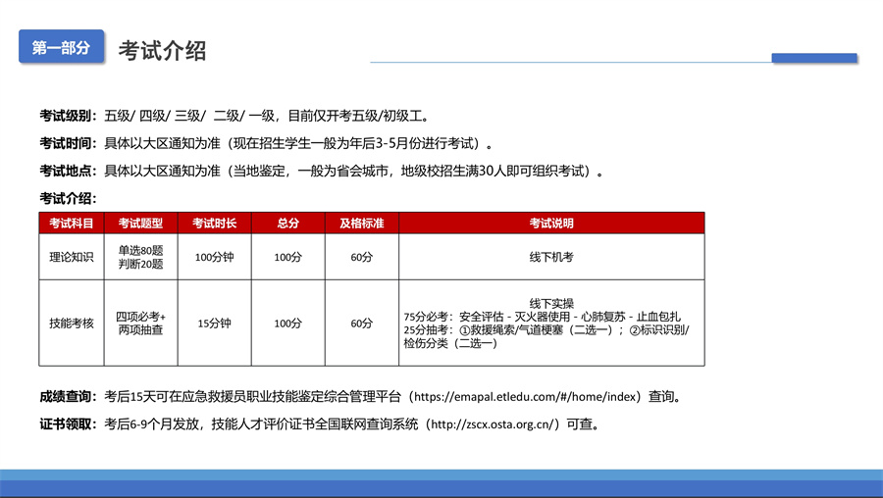Click the 线下机考 description cell
Screen dimensions: 883x498
550,257
